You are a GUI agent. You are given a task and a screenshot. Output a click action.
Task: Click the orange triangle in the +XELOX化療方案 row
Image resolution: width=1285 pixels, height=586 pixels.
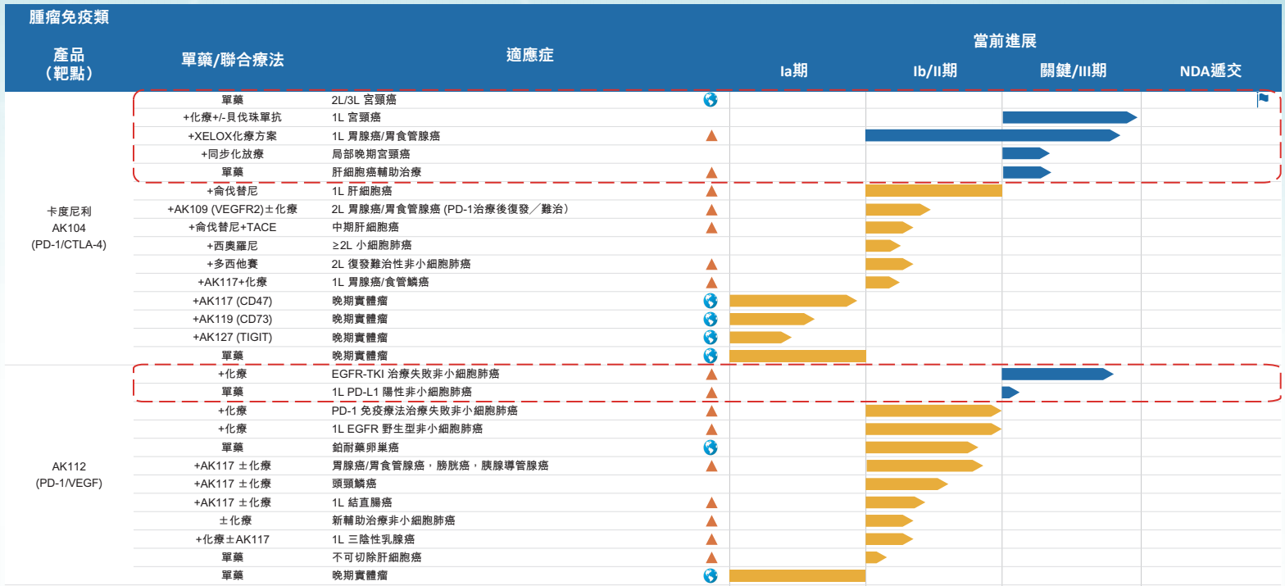[711, 136]
